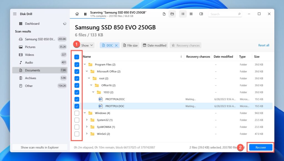
Task: Collapse the Program Files folder
Action: pyautogui.click(x=85, y=64)
